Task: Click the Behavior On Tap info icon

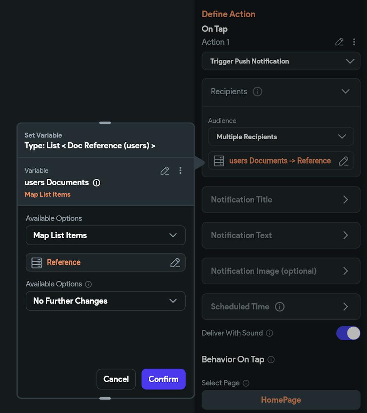Action: point(271,359)
